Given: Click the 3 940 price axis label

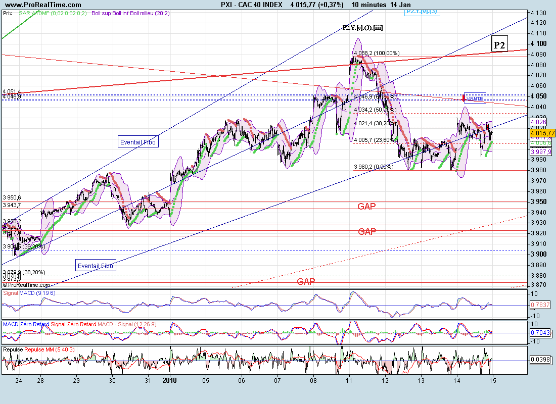Looking at the screenshot, I should (x=539, y=212).
